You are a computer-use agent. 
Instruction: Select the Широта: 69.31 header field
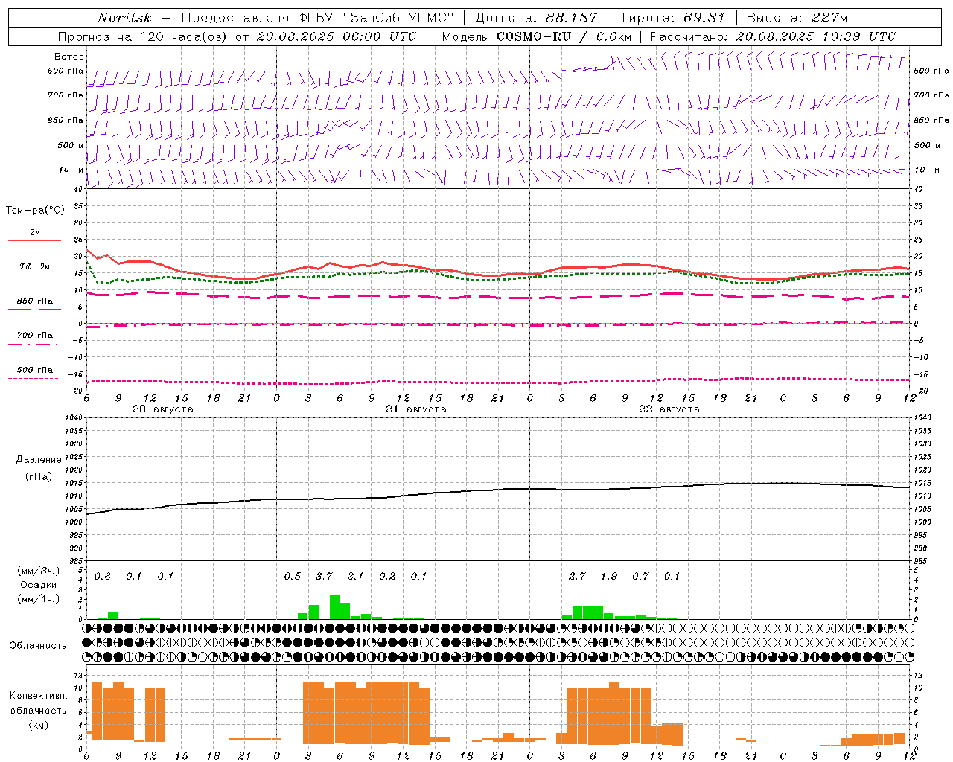(671, 18)
